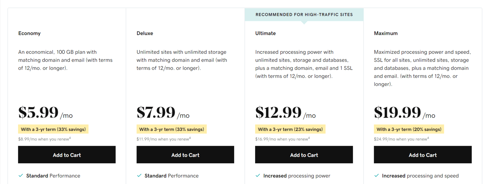The image size is (487, 184).
Task: Select the Economy plan heading
Action: (29, 33)
